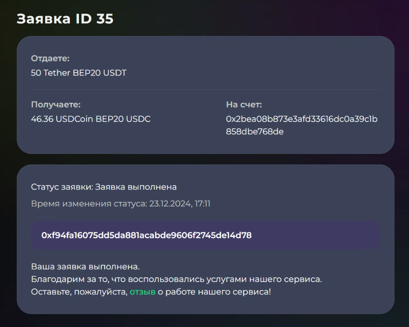Select the 50 Tether BEP20 USDT amount
Image resolution: width=409 pixels, height=327 pixels.
tap(79, 73)
